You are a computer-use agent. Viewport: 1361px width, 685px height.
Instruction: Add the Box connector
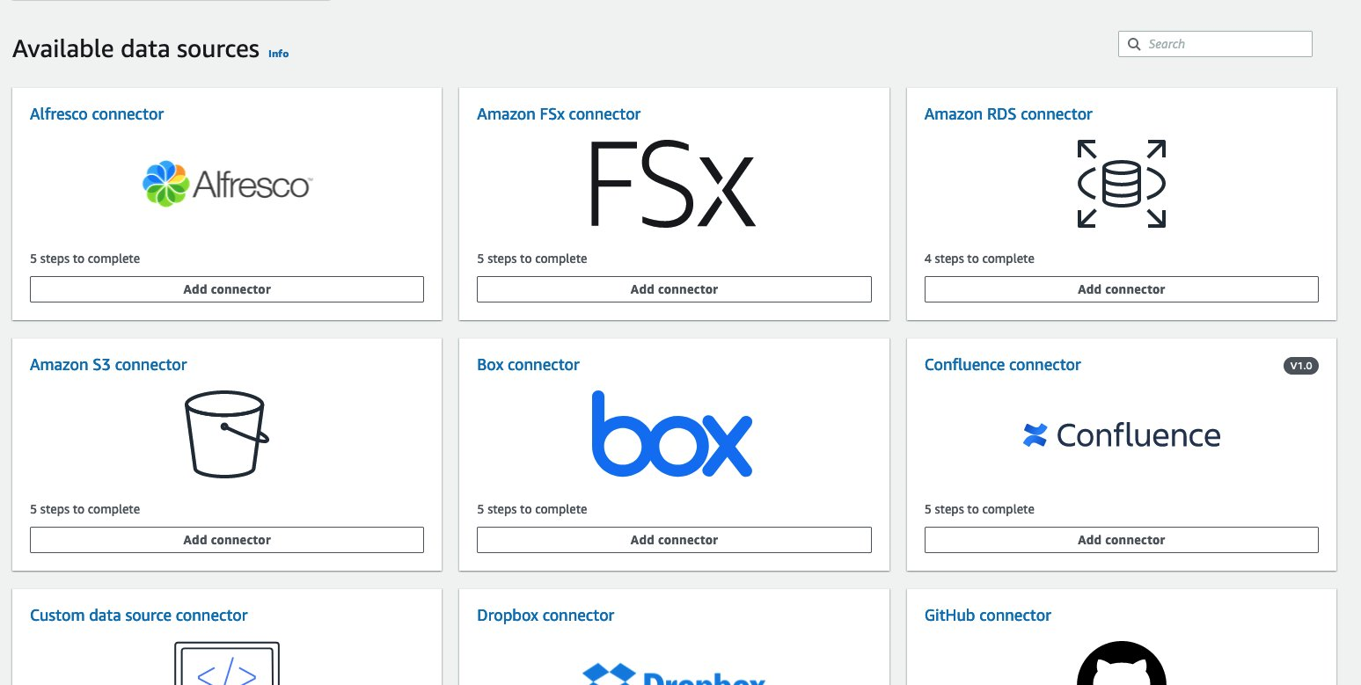tap(674, 540)
